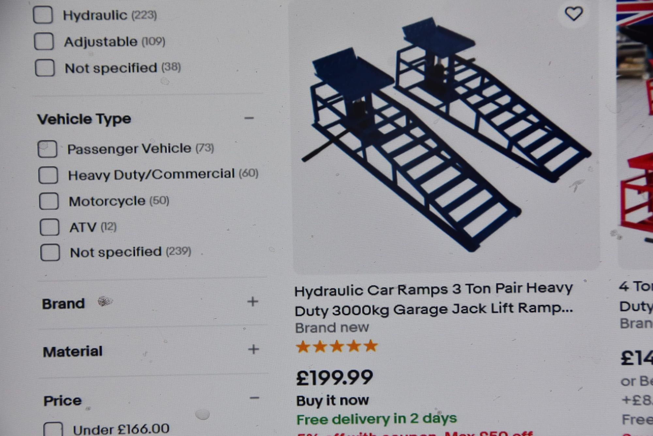The image size is (653, 436).
Task: Select the Heavy Duty/Commercial checkbox
Action: tap(48, 175)
